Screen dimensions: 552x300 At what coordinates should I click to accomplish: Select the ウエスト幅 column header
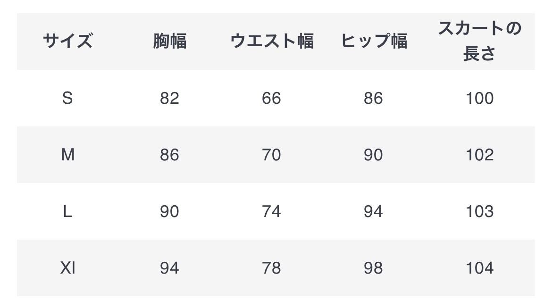pyautogui.click(x=271, y=42)
